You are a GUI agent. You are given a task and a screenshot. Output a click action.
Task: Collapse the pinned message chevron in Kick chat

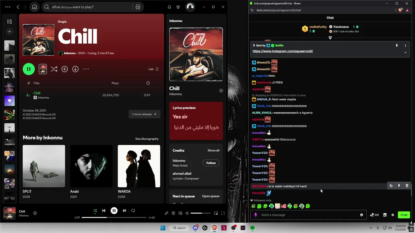[405, 52]
